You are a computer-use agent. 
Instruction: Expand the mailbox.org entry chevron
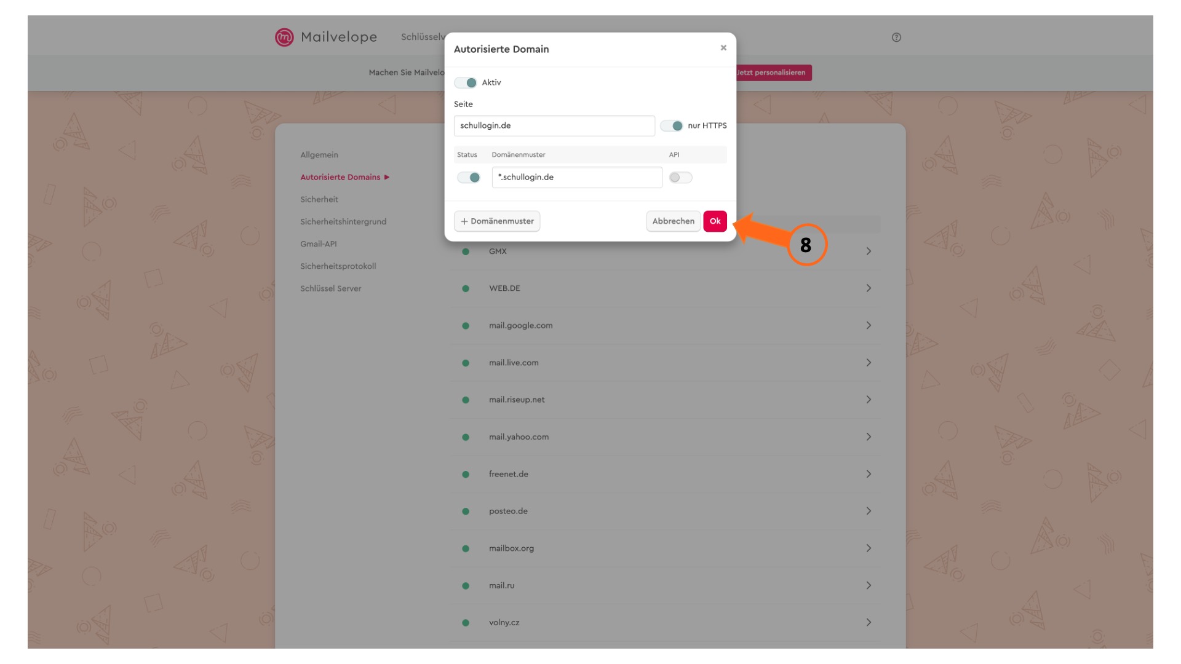point(869,548)
